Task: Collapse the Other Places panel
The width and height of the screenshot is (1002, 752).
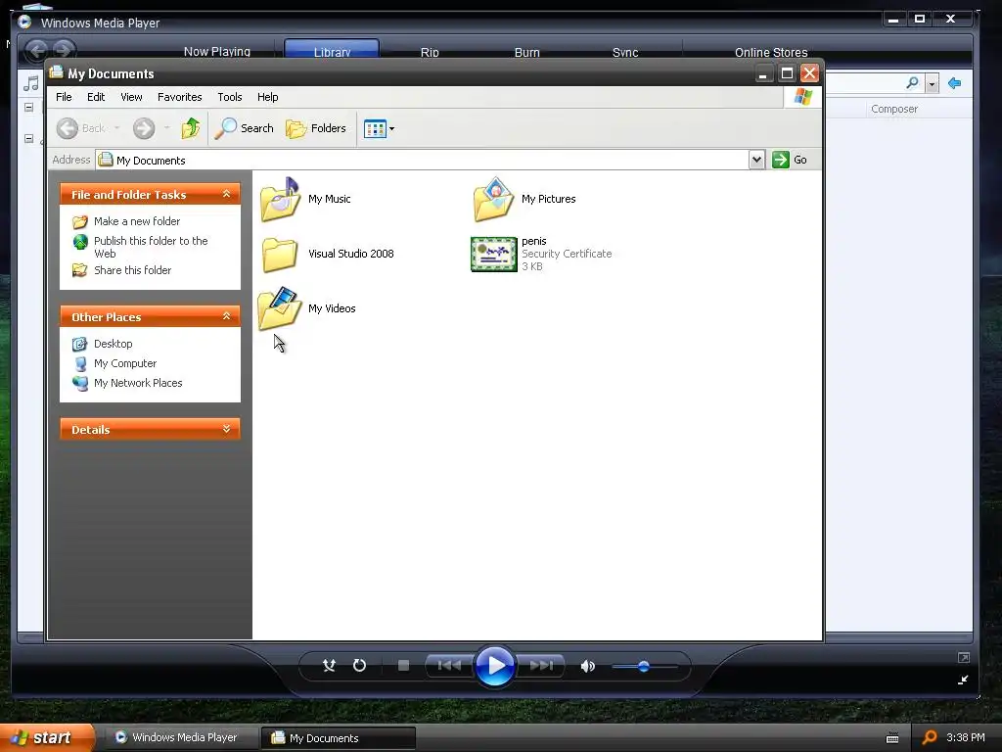Action: point(226,316)
